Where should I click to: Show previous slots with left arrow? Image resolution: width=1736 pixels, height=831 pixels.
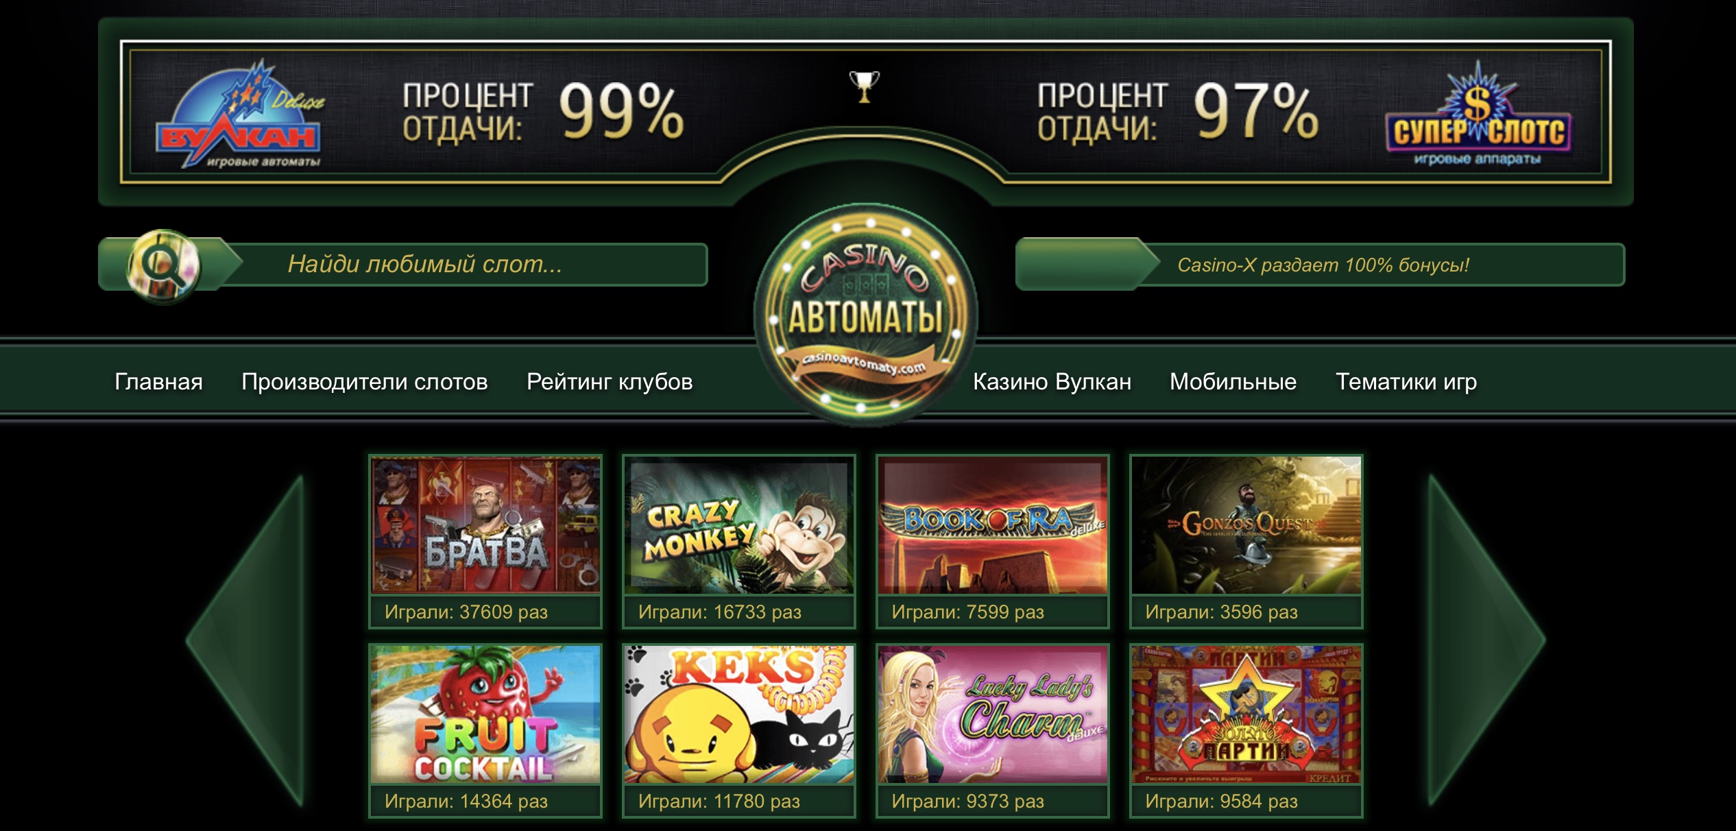[x=247, y=640]
